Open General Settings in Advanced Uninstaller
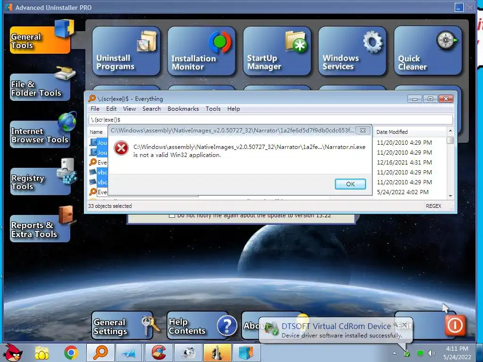 point(122,326)
